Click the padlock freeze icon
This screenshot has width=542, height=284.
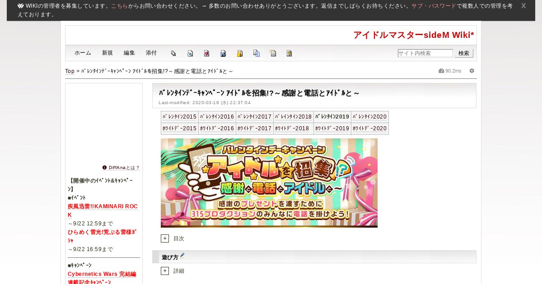coord(240,53)
